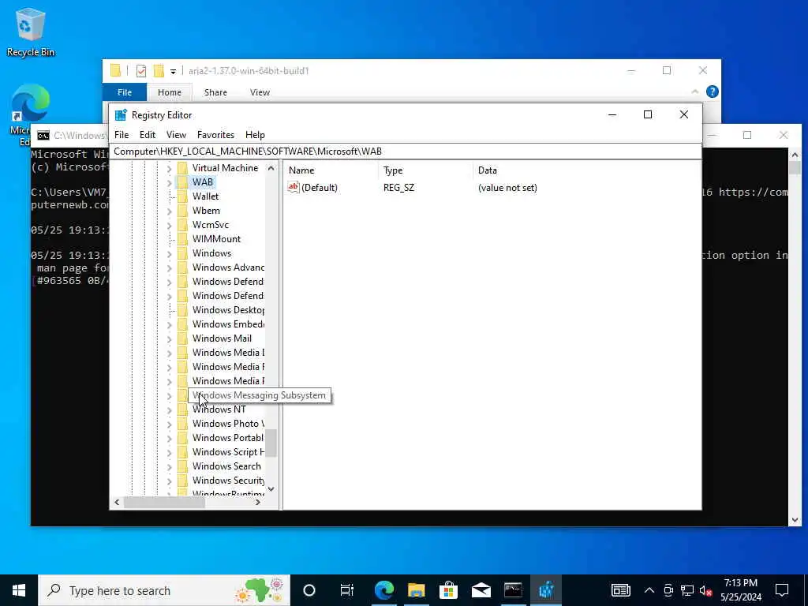Screen dimensions: 808x606
Task: Select the Windows Portable Devices key
Action: click(228, 437)
